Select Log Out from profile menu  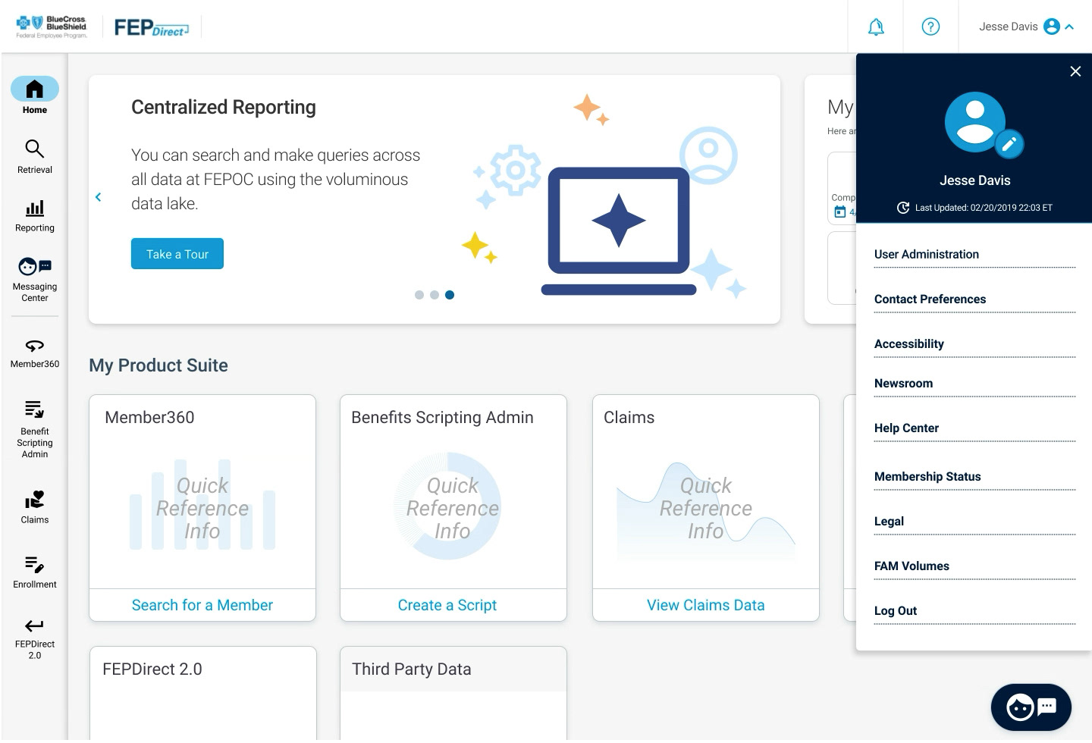point(974,611)
